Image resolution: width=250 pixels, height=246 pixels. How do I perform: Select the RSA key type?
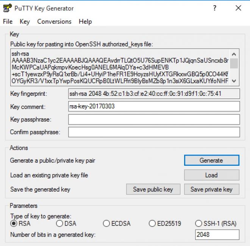click(14, 223)
